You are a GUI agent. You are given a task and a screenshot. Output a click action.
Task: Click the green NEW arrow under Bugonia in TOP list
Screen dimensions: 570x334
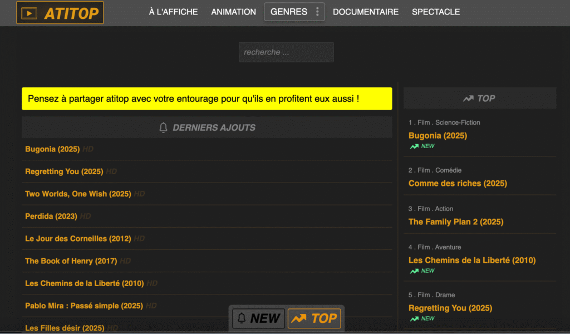coord(414,146)
